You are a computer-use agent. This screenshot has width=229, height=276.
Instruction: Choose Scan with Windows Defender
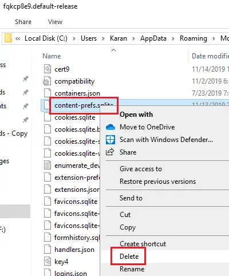click(x=166, y=140)
